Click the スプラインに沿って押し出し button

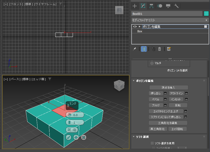166,117
